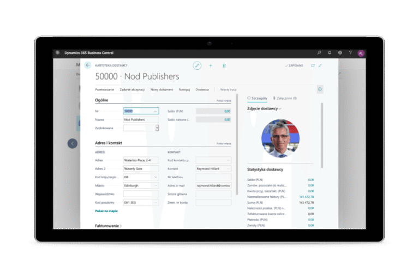
Task: Select the KARTOTEKA DOSTAWCY breadcrumb text
Action: coord(111,65)
